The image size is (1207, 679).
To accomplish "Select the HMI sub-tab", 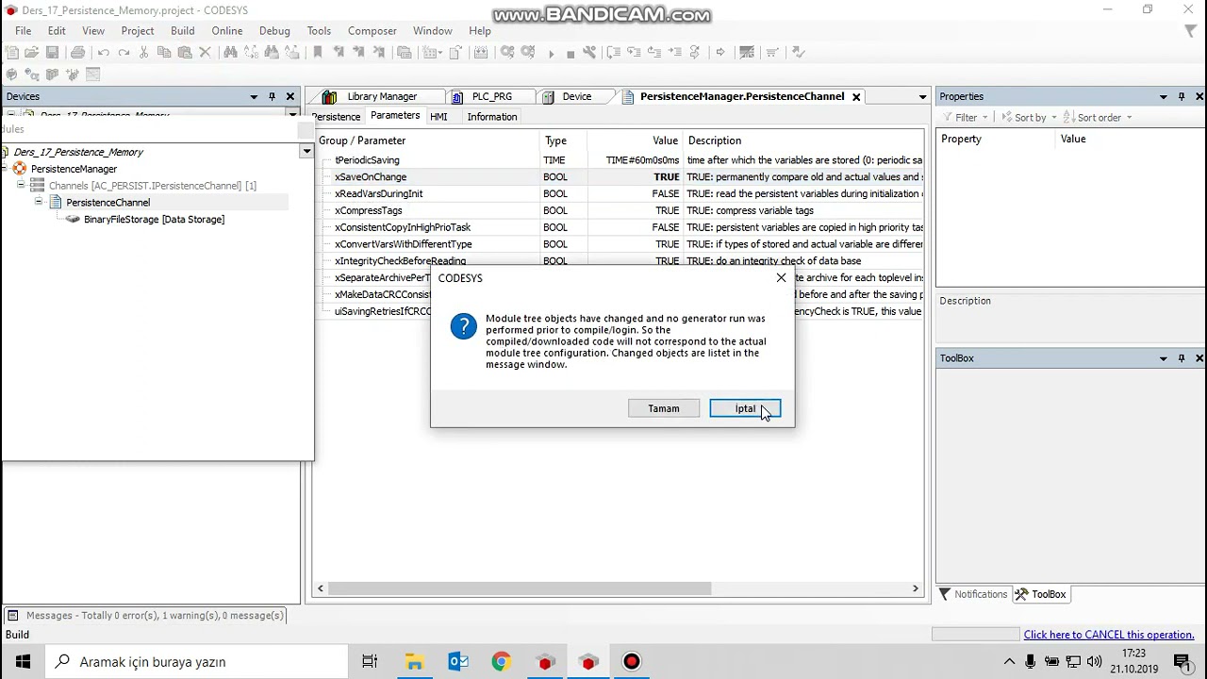I will pyautogui.click(x=438, y=117).
